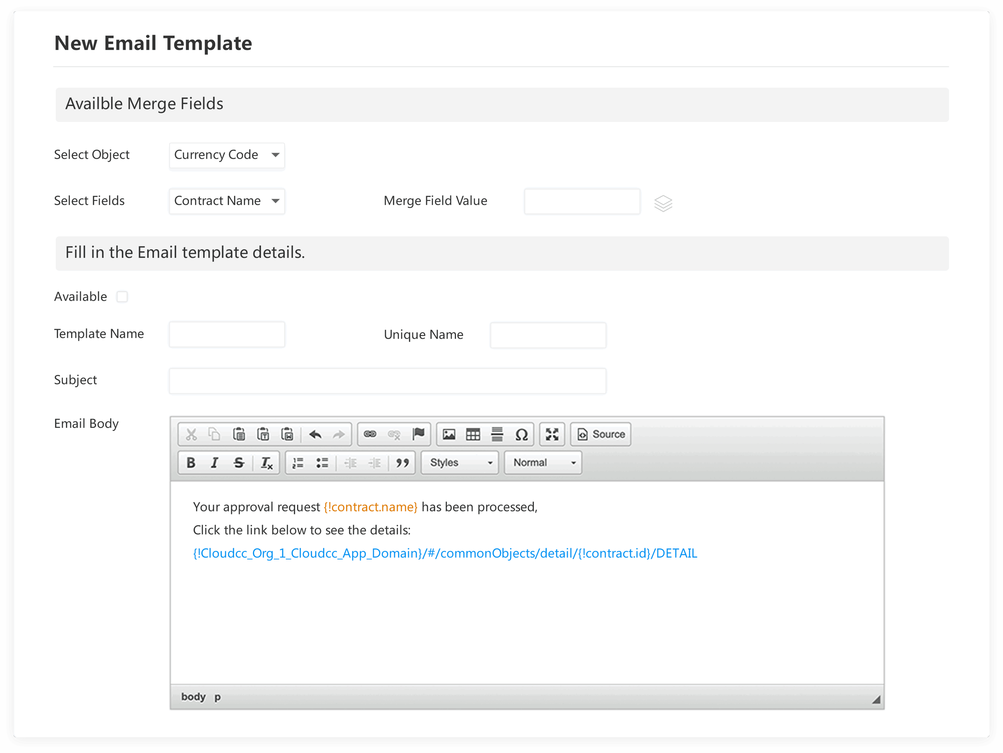Click the Undo arrow icon
Viewport: 1003px width, 753px height.
pos(315,434)
